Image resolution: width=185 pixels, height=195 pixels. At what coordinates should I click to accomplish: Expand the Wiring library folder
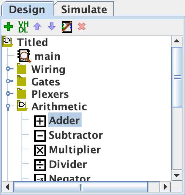point(8,69)
